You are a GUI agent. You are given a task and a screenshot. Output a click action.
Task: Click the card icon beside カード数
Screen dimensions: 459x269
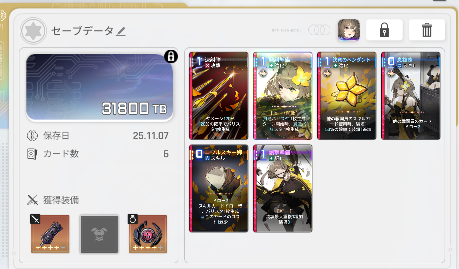32,154
